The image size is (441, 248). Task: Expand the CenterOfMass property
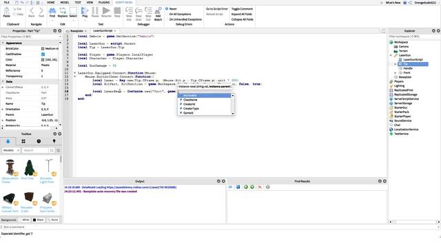pos(3,87)
